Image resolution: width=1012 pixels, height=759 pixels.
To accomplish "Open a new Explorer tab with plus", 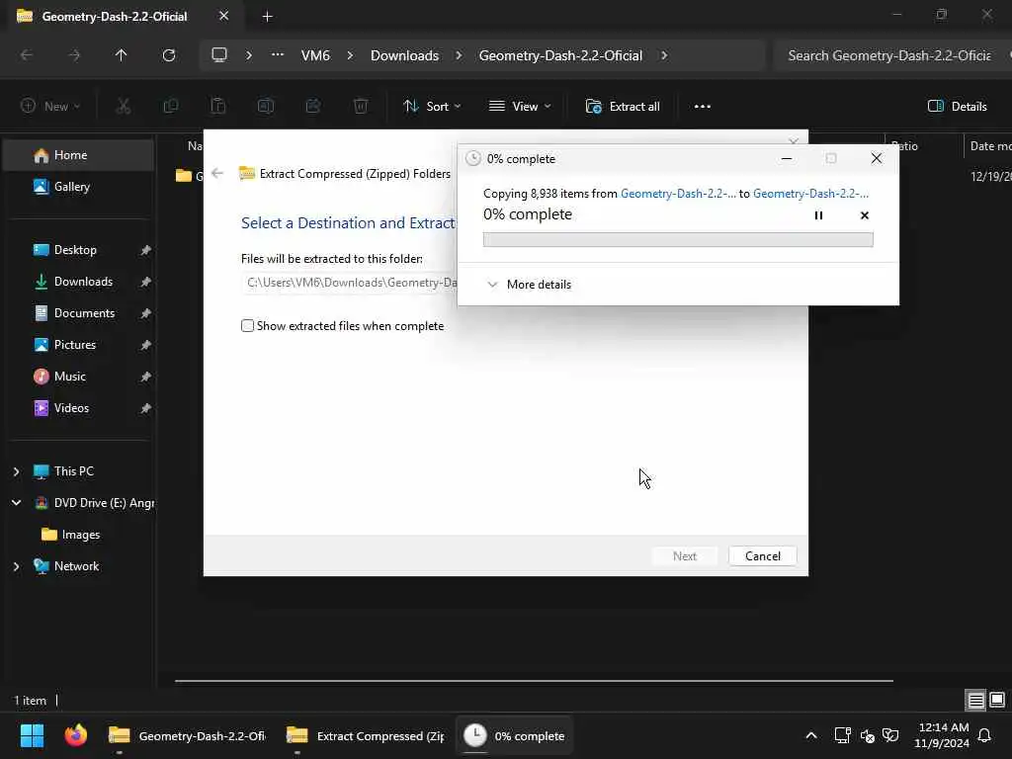I will point(267,17).
